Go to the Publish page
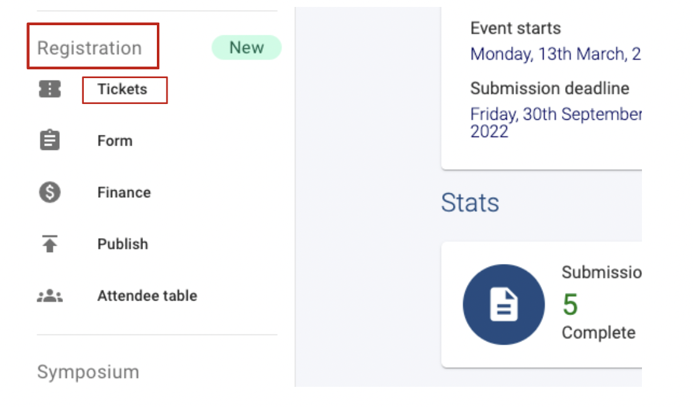Screen dimensions: 693x407 tap(122, 244)
